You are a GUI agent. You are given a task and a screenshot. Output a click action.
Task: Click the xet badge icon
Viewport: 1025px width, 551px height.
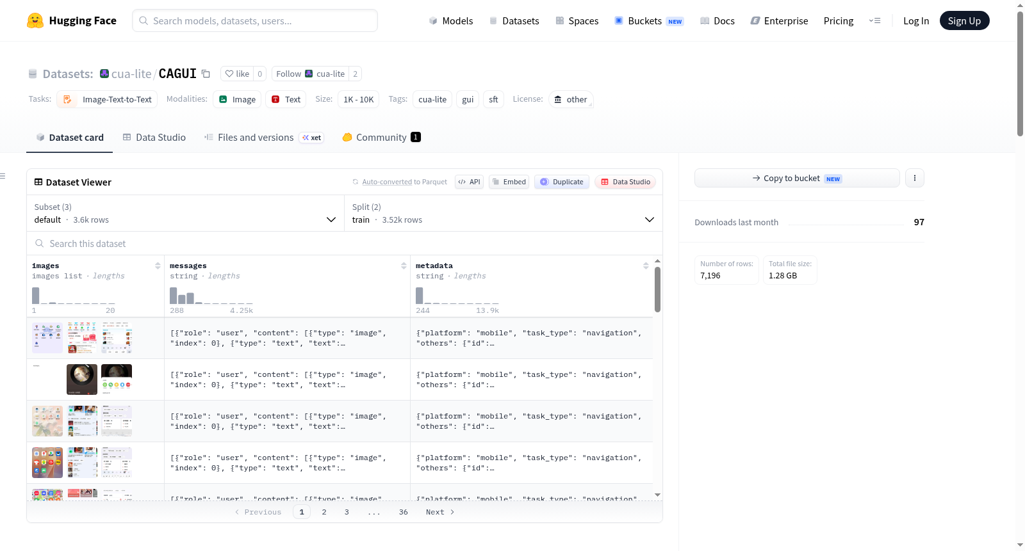(312, 138)
